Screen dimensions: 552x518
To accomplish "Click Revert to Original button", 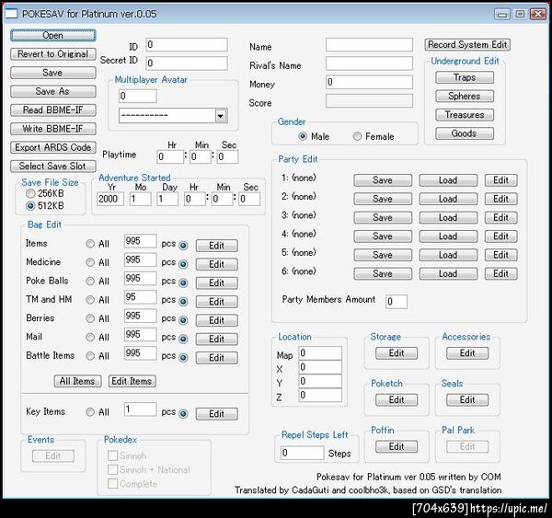I will pos(52,54).
